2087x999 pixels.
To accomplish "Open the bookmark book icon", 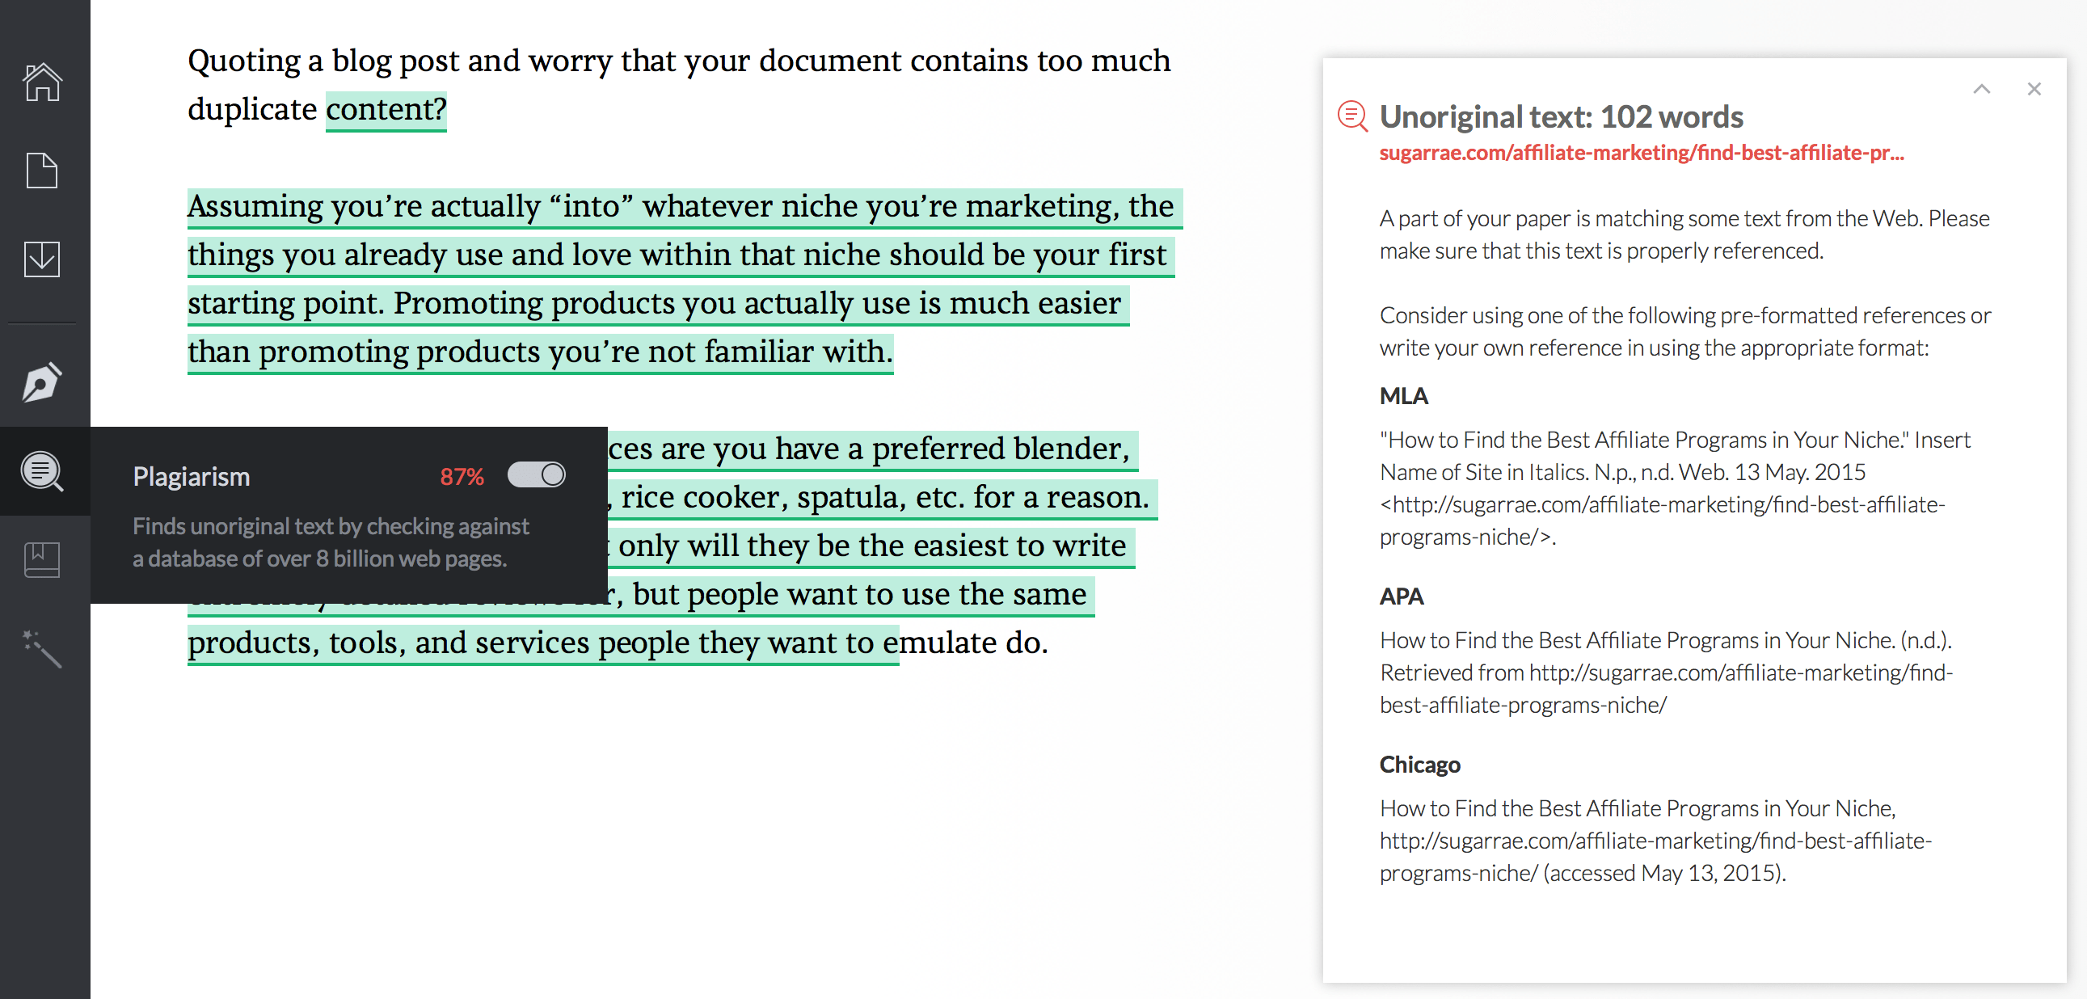I will tap(42, 560).
